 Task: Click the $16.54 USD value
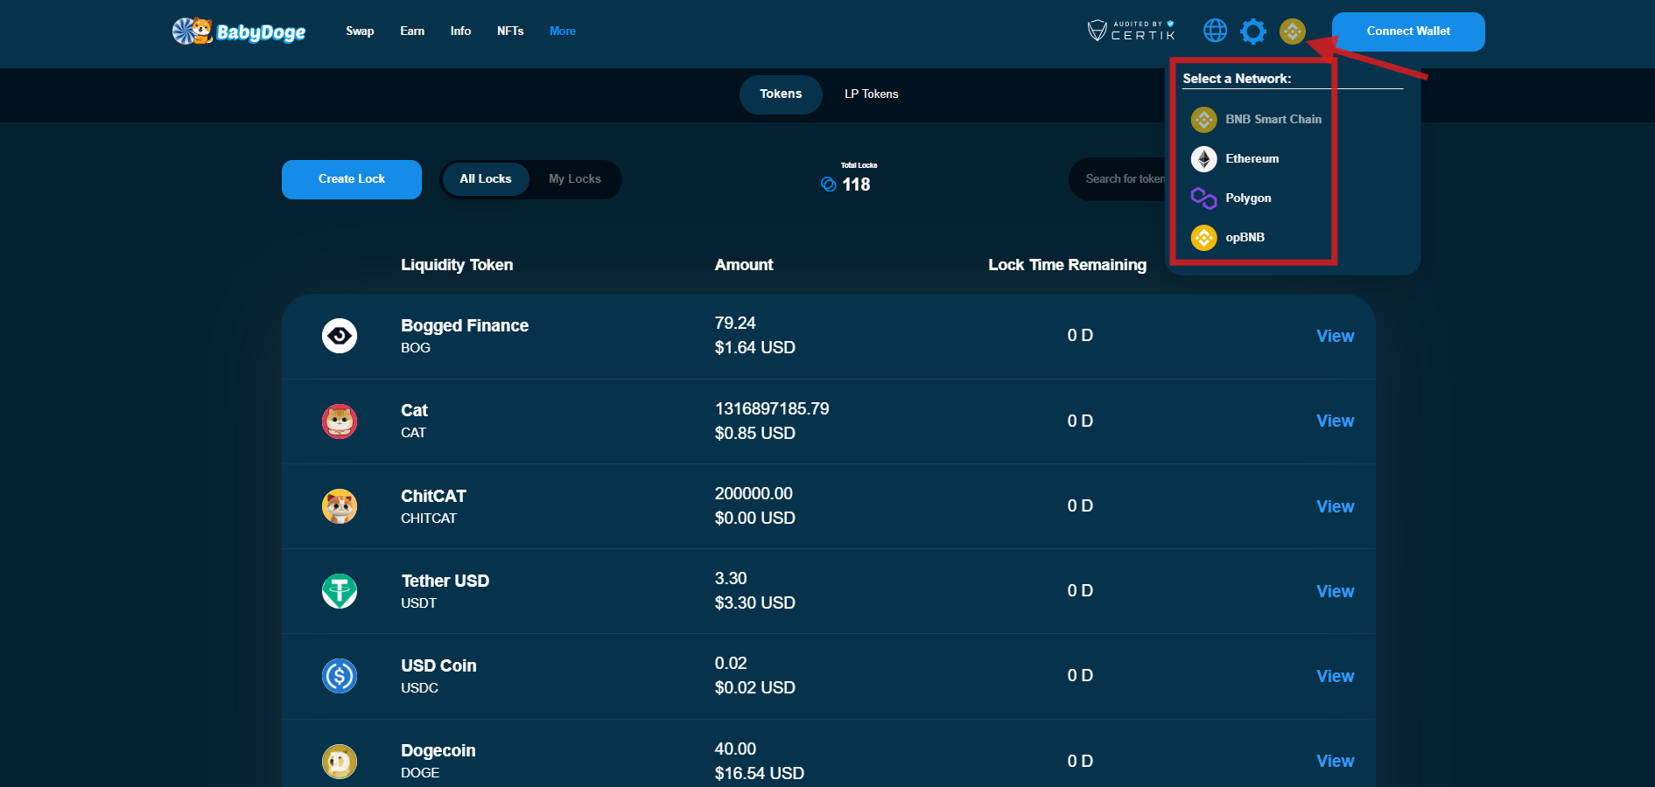pos(759,773)
